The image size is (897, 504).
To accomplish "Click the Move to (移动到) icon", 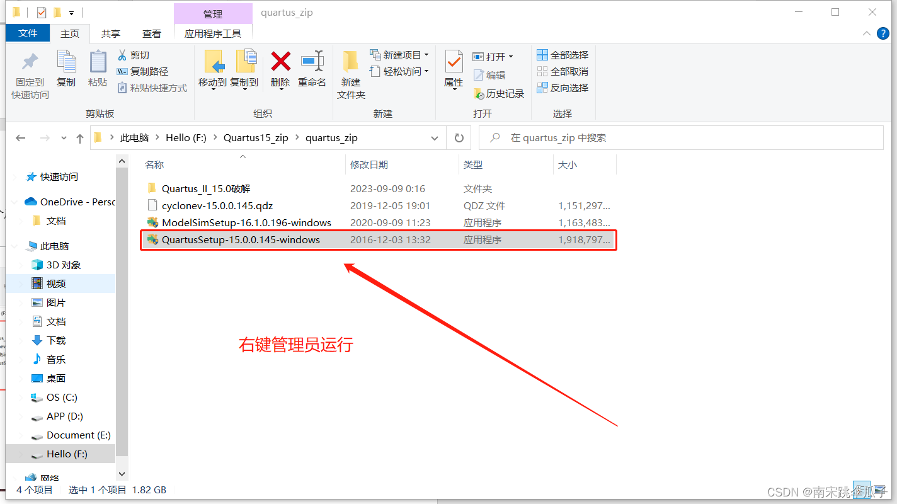I will coord(214,62).
